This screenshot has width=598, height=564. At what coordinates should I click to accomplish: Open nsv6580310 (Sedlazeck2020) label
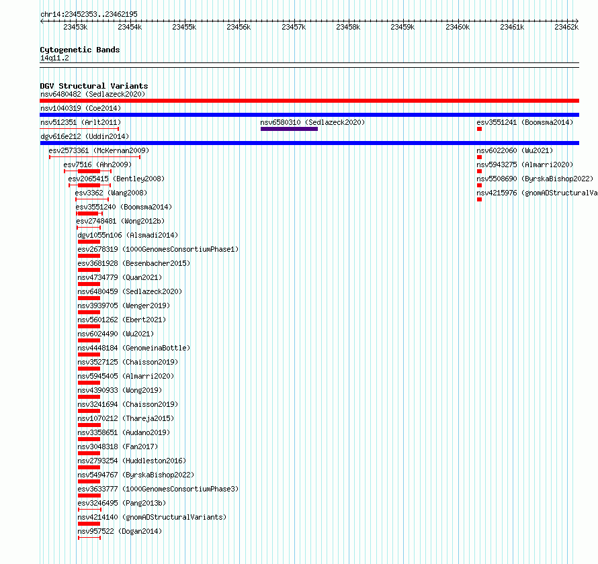(x=312, y=122)
